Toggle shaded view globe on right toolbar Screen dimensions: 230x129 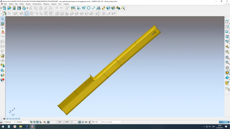pyautogui.click(x=227, y=73)
